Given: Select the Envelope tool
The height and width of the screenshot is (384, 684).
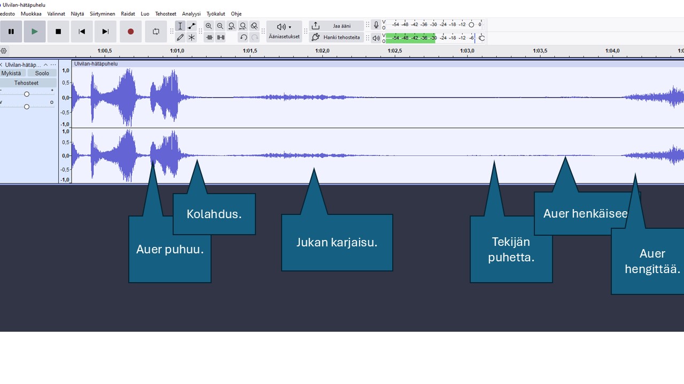Looking at the screenshot, I should [x=192, y=26].
